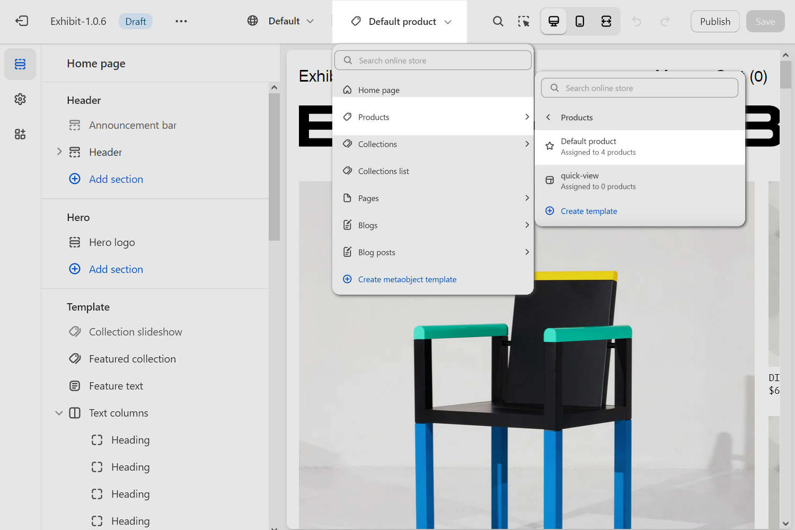This screenshot has width=795, height=530.
Task: Select Home page in template menu
Action: click(433, 90)
